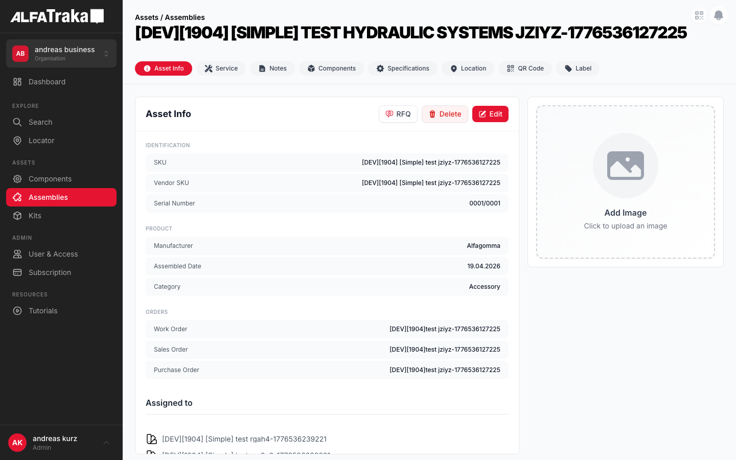
Task: Click the QR scanner icon in header
Action: pos(699,15)
